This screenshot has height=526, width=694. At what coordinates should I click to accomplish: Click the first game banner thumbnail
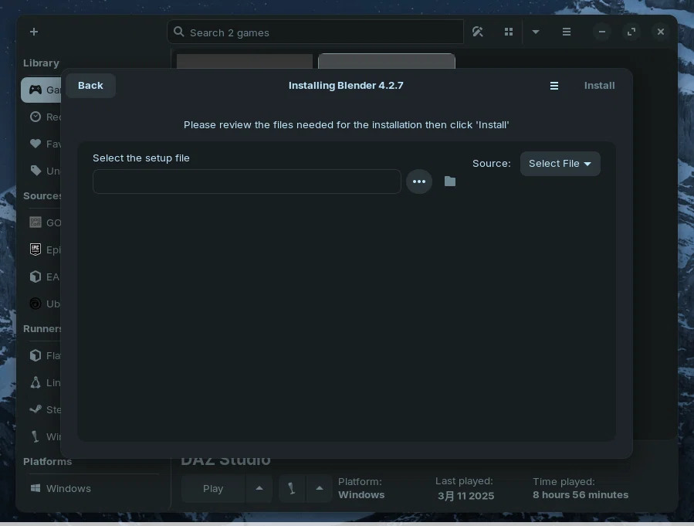[244, 61]
